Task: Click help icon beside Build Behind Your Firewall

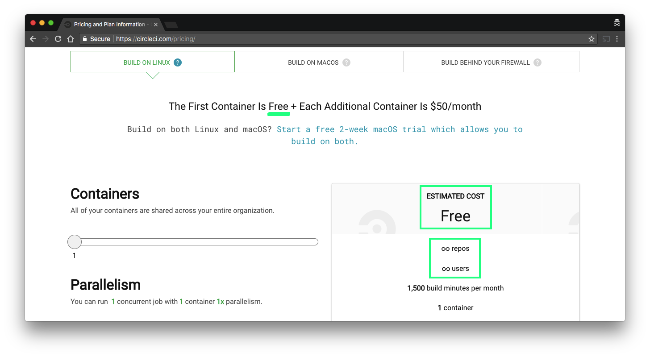Action: tap(537, 62)
